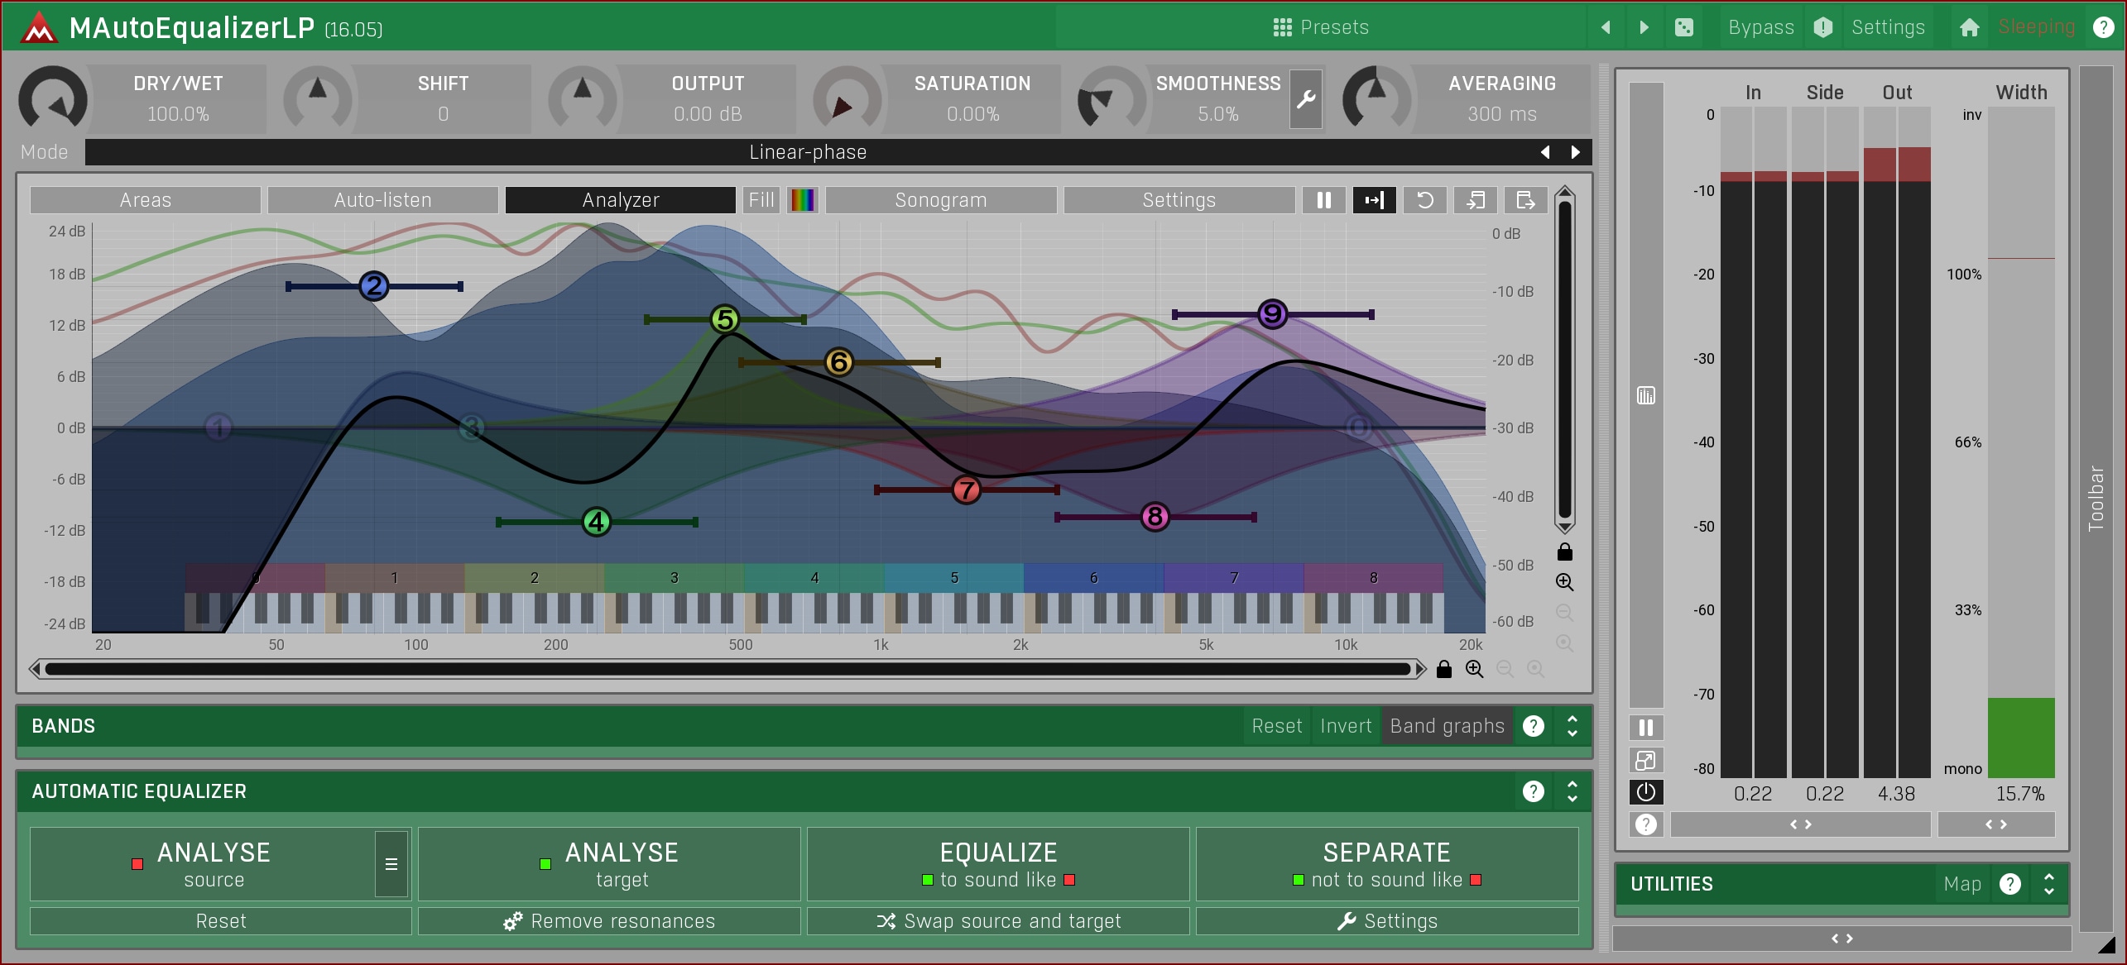Toggle the arrow-to-bar analyzer icon
This screenshot has height=965, width=2127.
tap(1375, 200)
